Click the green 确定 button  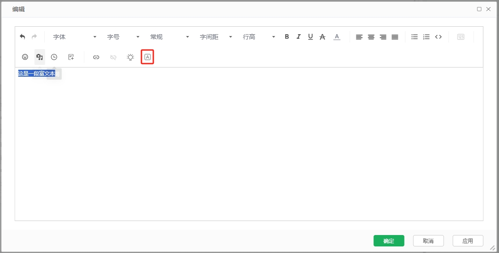[x=389, y=241]
